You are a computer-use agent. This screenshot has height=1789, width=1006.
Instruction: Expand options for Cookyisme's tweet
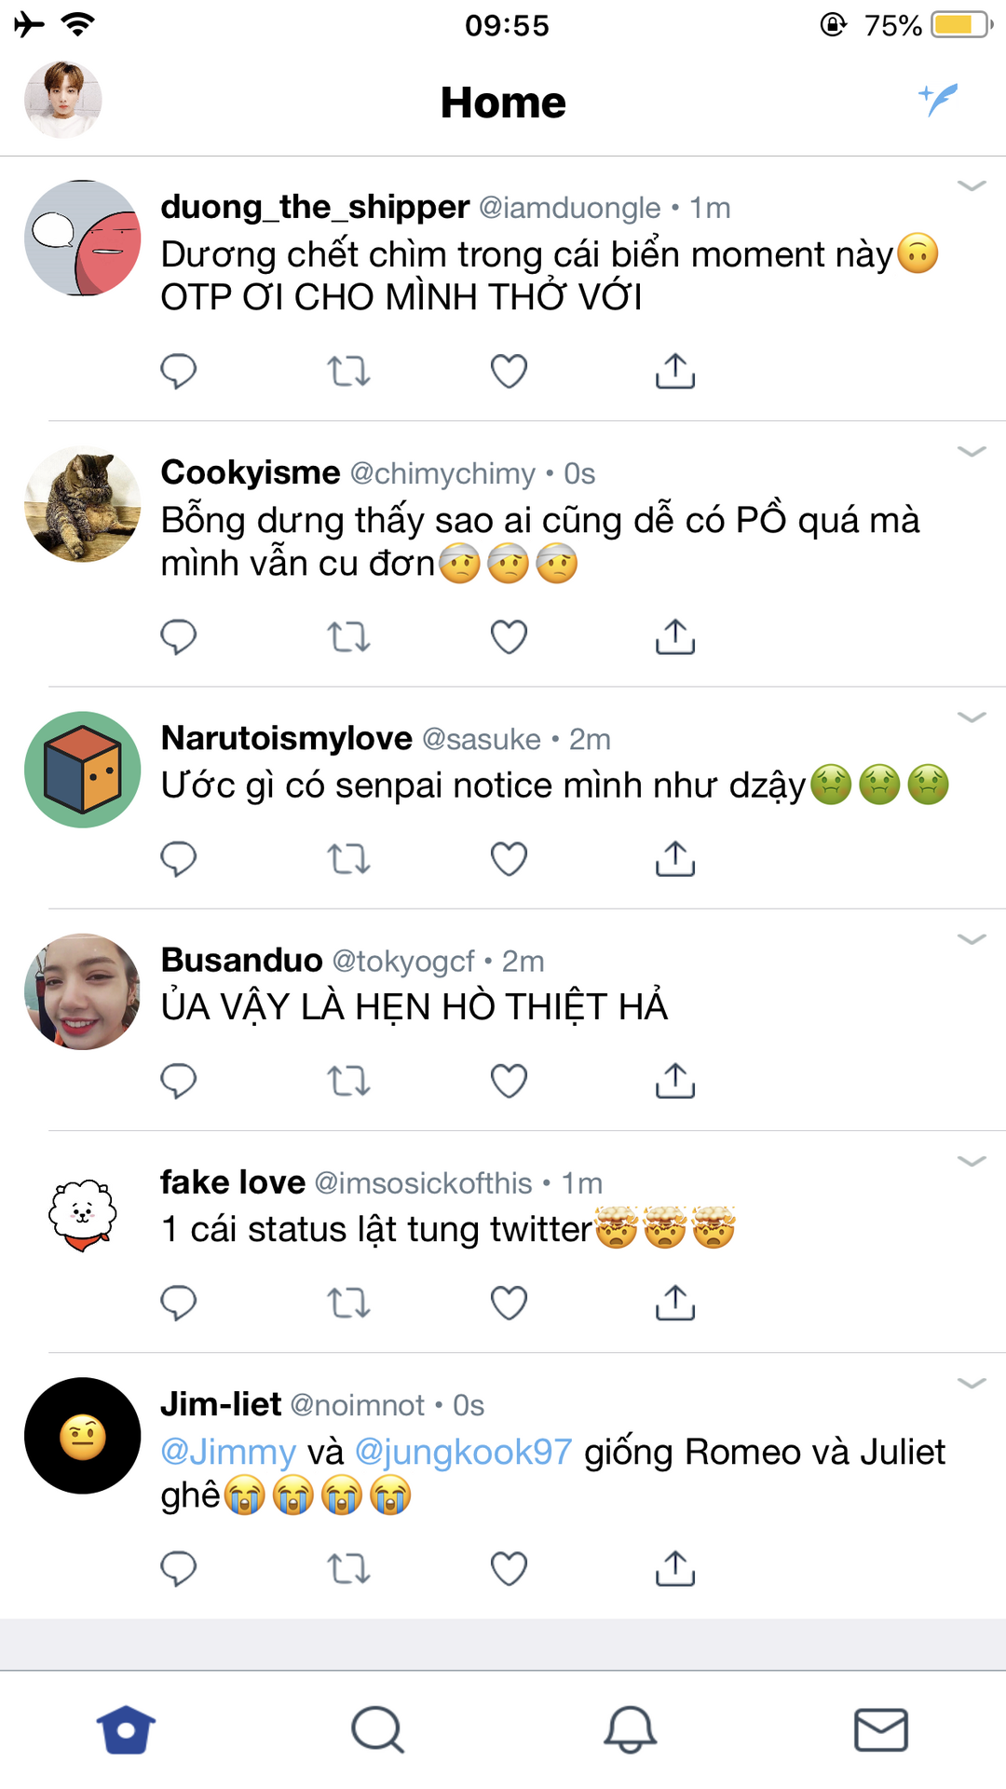point(972,452)
